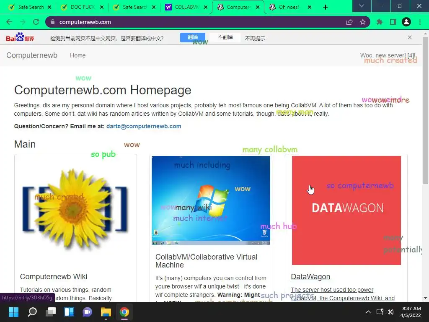Open Chrome's three-dot menu
Screen dimensions: 429x322
point(420,22)
